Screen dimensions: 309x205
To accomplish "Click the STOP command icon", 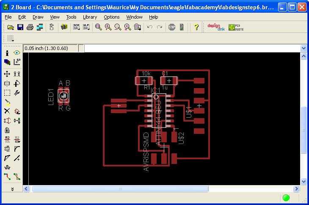I will [x=172, y=27].
